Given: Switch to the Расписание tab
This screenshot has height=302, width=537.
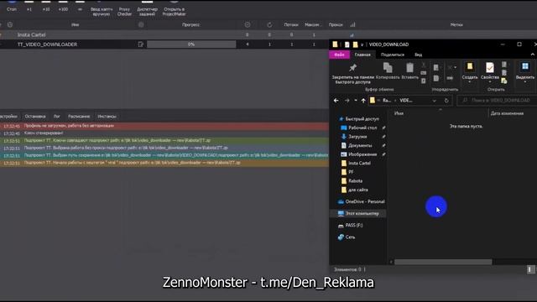Looking at the screenshot, I should coord(79,117).
